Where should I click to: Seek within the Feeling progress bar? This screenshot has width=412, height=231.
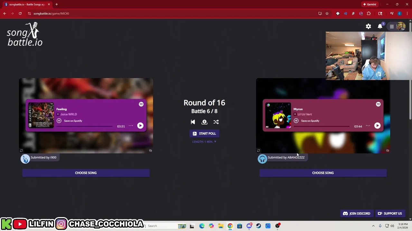click(85, 126)
